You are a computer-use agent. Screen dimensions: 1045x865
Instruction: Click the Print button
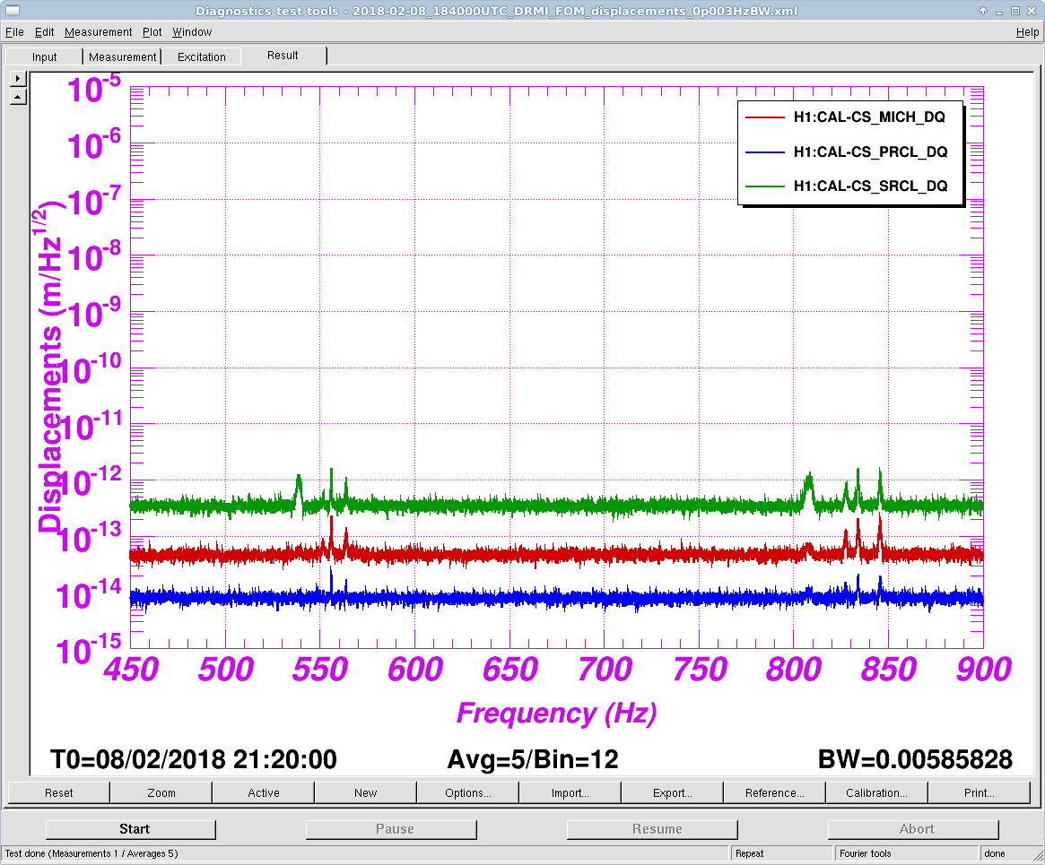[x=979, y=792]
